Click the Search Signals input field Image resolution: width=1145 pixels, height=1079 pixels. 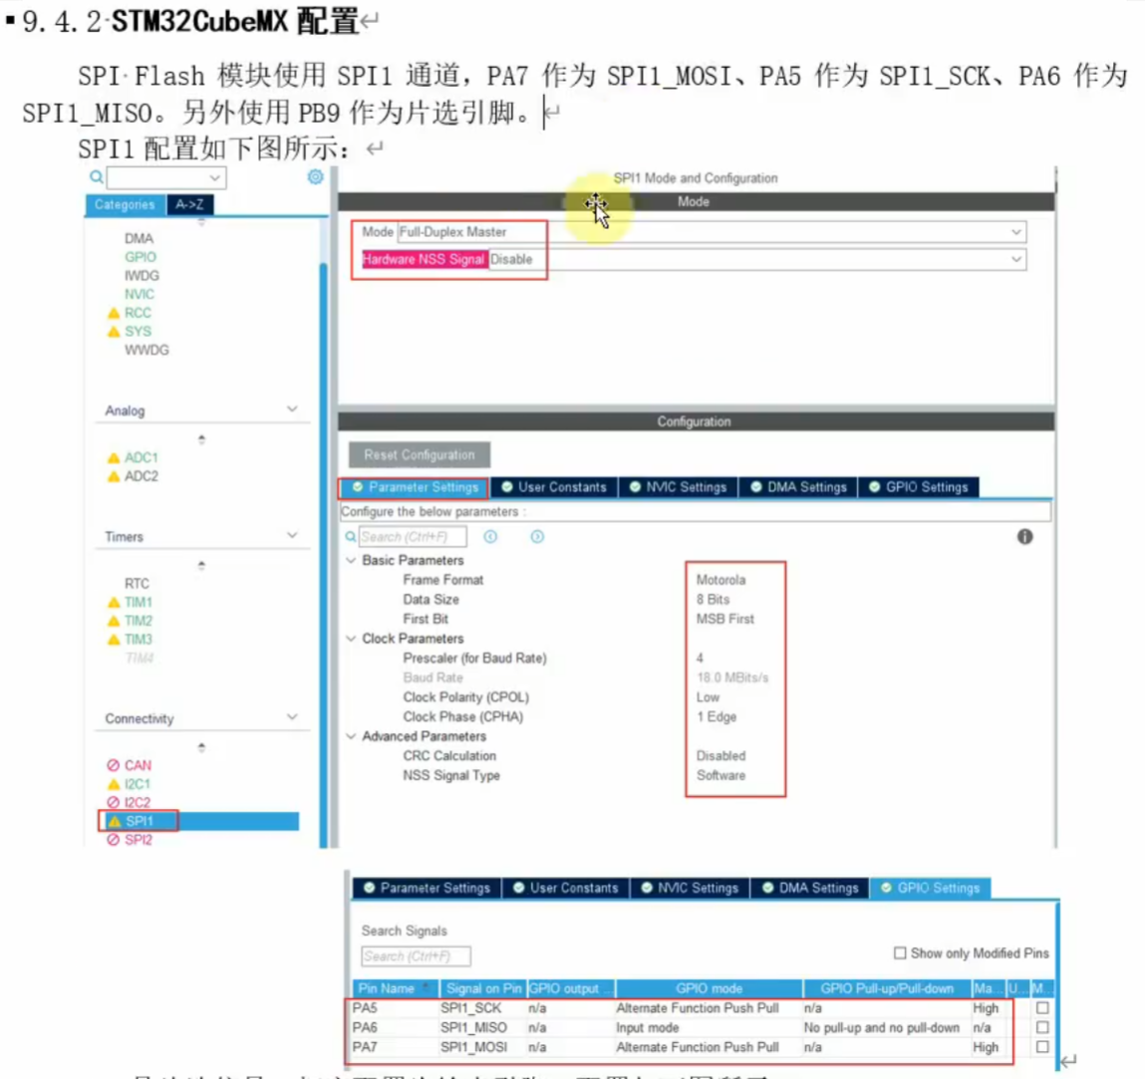(x=416, y=956)
